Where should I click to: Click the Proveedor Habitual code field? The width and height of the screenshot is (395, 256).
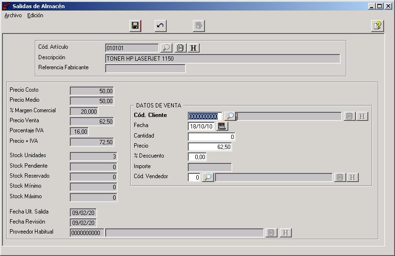[87, 233]
